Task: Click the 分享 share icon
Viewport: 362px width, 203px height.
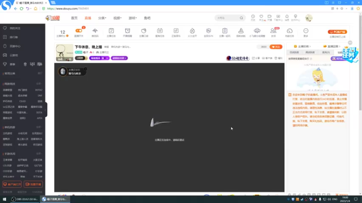Action: tap(256, 58)
